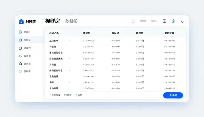Click the second gray text link in header
The image size is (204, 117).
click(x=154, y=21)
